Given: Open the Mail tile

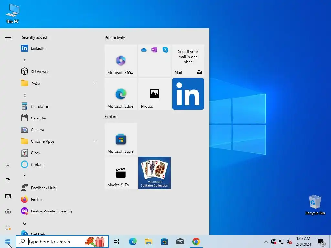Looking at the screenshot, I should click(188, 60).
